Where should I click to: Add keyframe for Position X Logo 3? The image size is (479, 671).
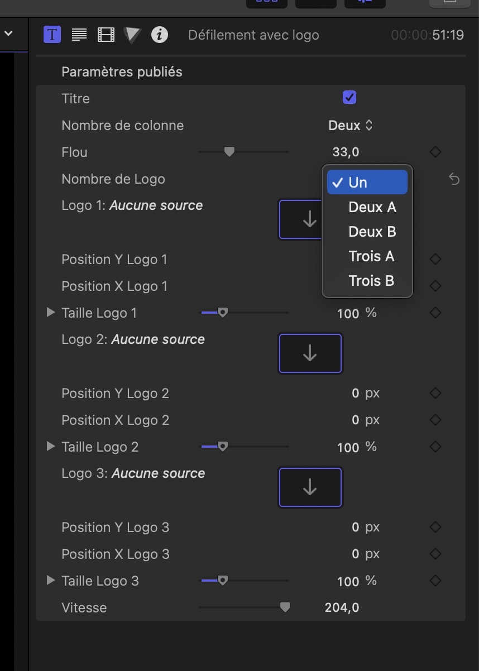click(x=435, y=554)
